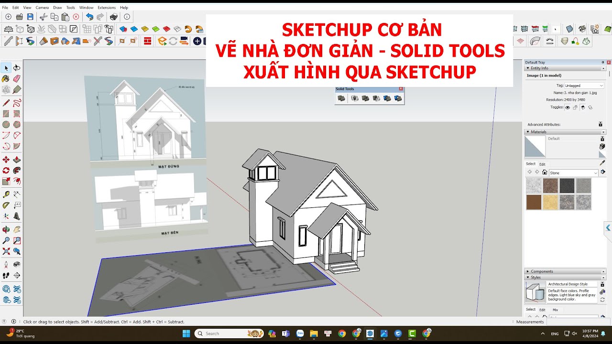The width and height of the screenshot is (612, 344).
Task: Click the red Erase delete icon
Action: coord(76,17)
